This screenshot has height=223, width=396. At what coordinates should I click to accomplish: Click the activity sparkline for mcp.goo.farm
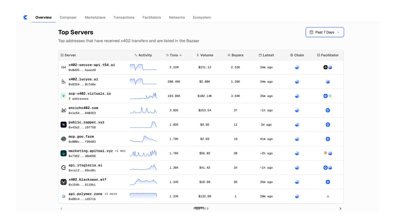coord(143,139)
